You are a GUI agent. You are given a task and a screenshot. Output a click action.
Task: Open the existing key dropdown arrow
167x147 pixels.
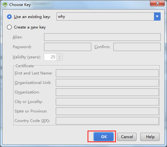157,16
